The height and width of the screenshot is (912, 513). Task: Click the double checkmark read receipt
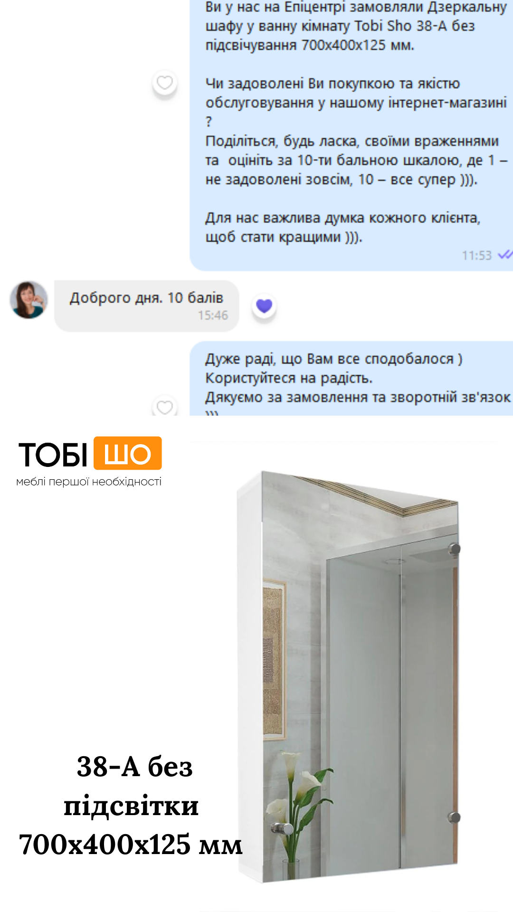click(505, 255)
